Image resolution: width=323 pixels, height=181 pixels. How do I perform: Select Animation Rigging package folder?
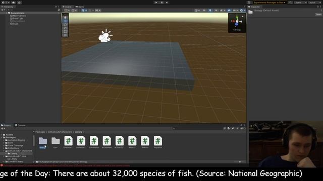coord(17,140)
